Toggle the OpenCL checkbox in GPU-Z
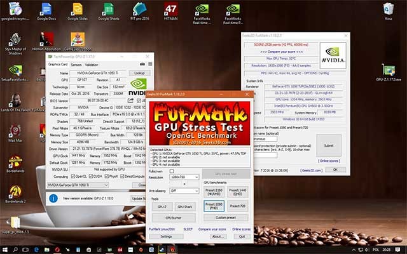The image size is (407, 254). tap(73, 177)
